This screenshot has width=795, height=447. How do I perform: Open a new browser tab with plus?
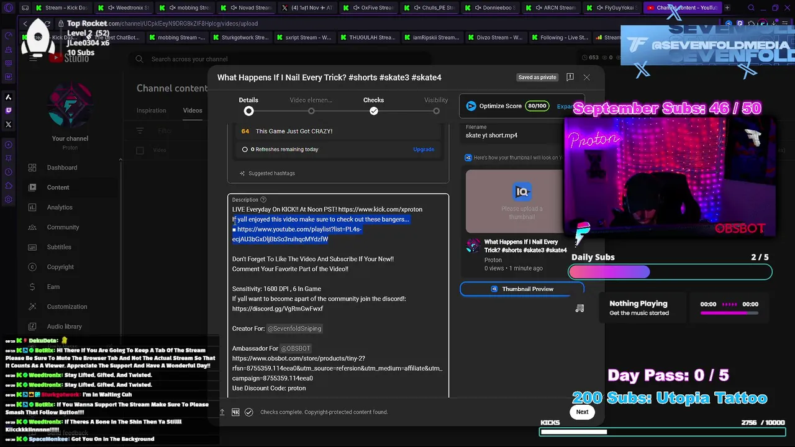(727, 8)
